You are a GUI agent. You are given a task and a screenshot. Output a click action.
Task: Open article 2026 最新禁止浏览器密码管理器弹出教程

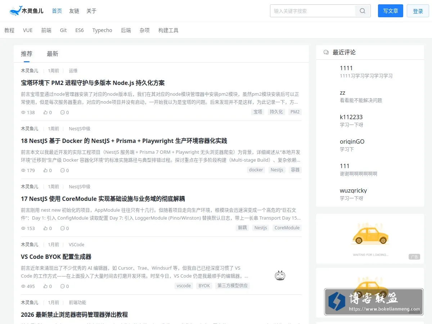[75, 315]
